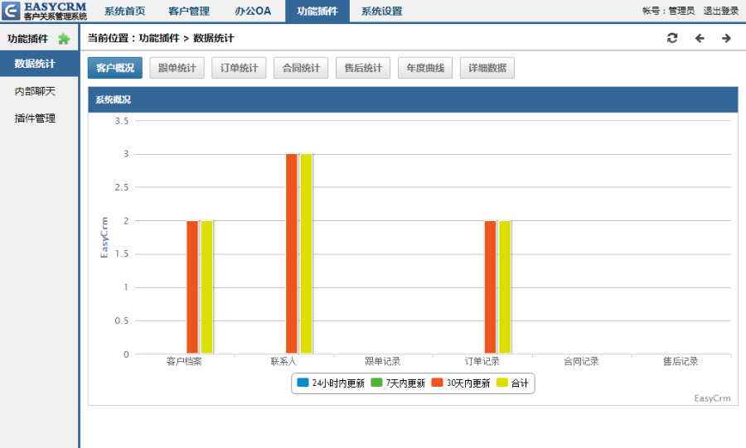Switch to the 订单统计 tab
The image size is (746, 448).
239,68
